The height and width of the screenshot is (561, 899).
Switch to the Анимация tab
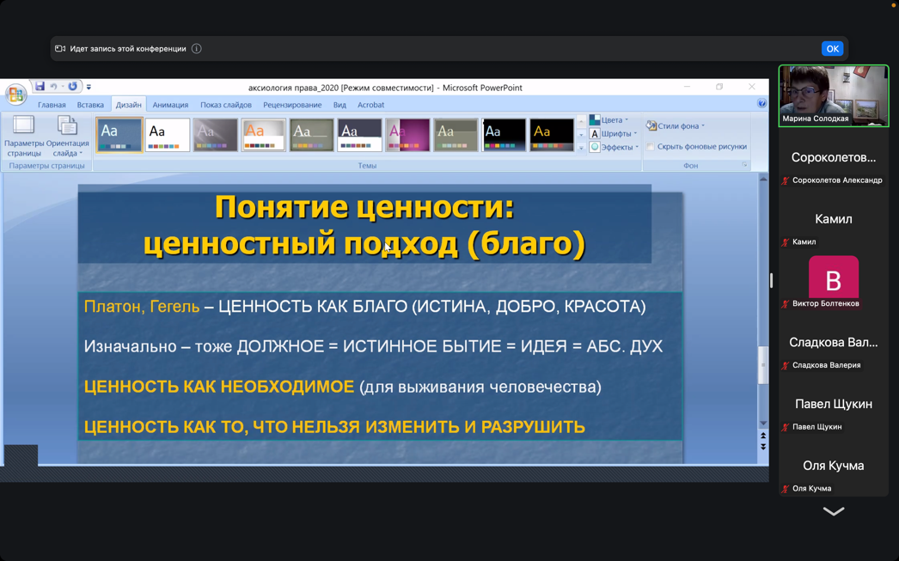[170, 105]
